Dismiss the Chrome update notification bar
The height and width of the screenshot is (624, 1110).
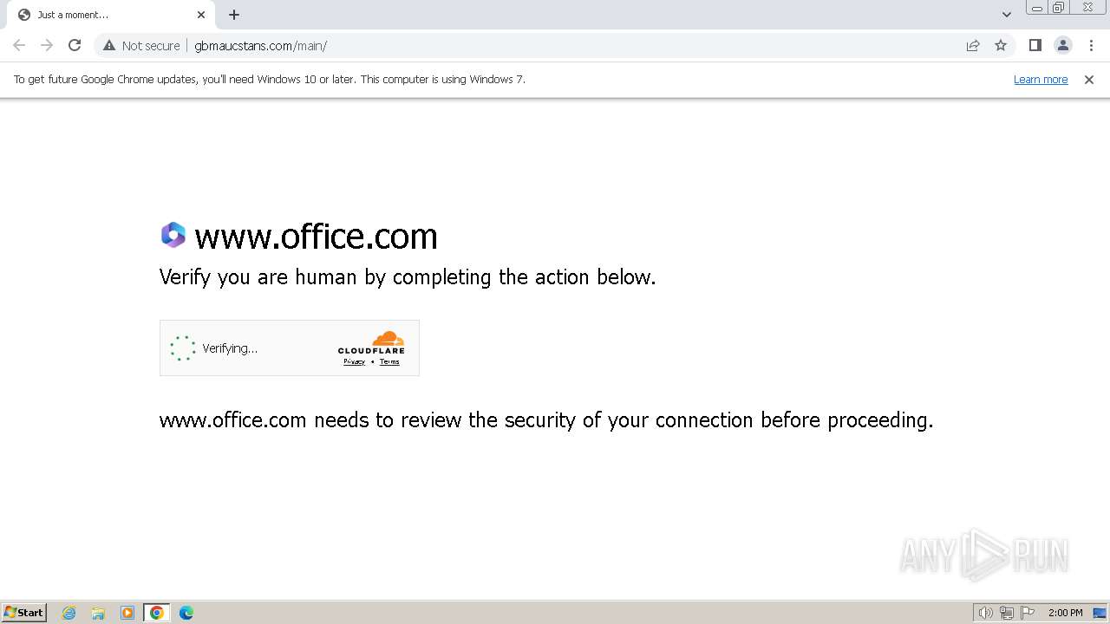[1089, 79]
